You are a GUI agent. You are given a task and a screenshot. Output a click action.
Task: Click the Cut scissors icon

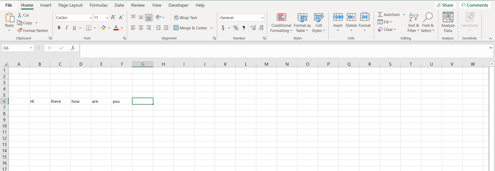(x=20, y=15)
